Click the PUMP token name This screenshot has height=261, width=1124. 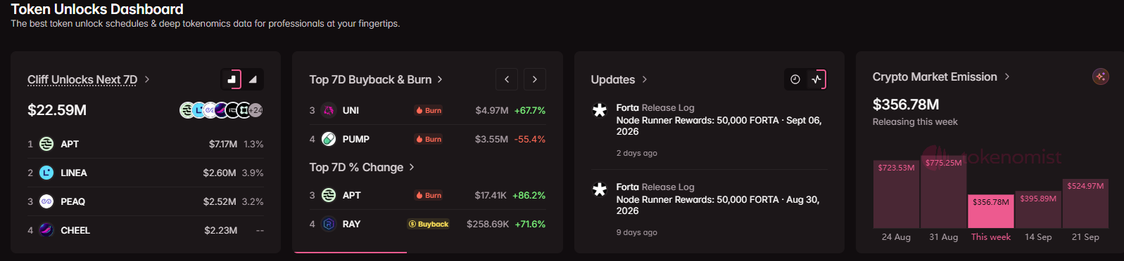click(356, 139)
